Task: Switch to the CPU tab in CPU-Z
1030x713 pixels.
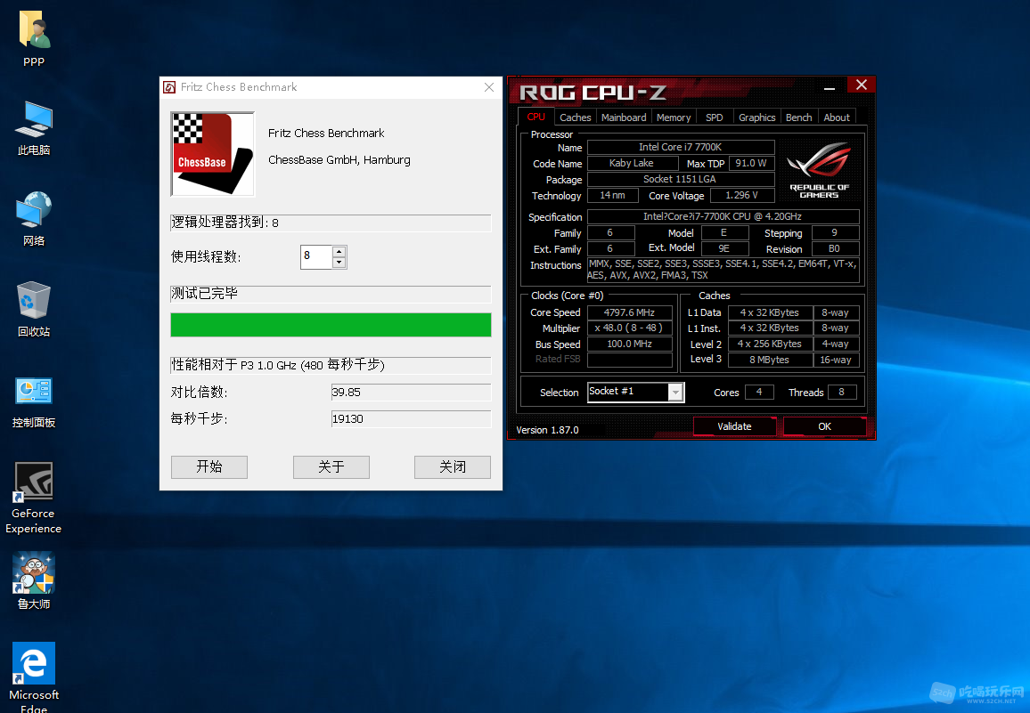Action: (x=536, y=117)
